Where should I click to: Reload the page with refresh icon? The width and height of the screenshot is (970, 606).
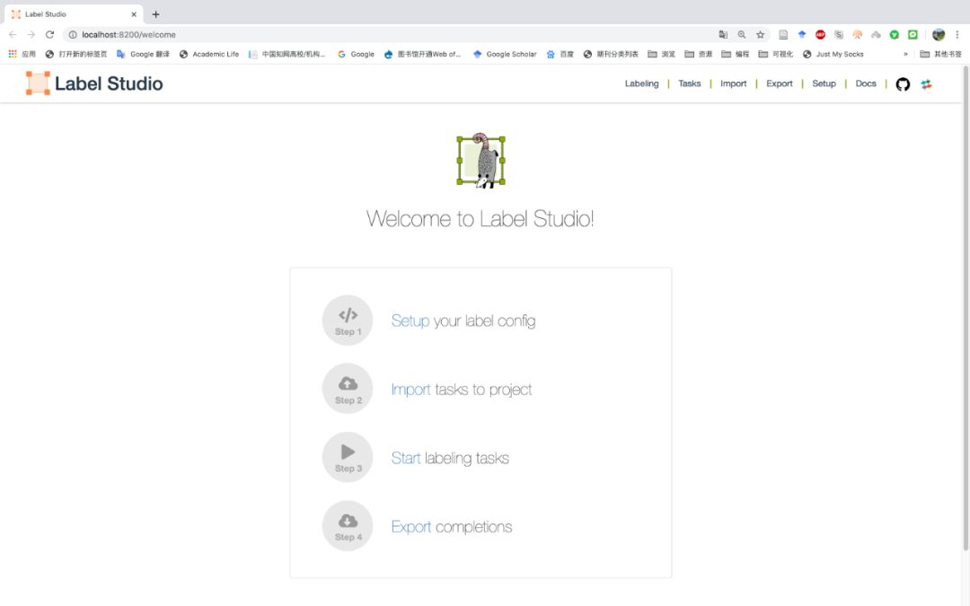pos(50,35)
